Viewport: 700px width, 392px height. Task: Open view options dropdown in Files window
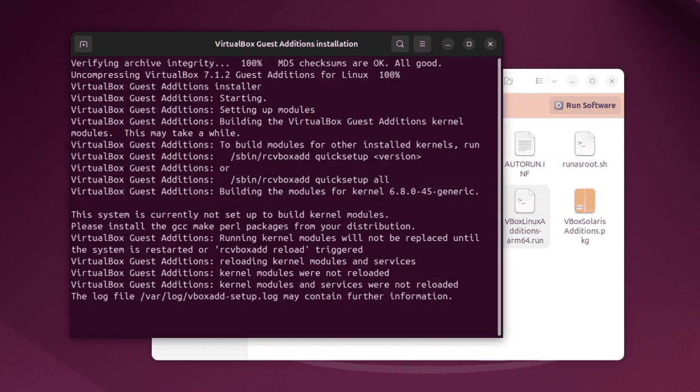click(x=554, y=81)
